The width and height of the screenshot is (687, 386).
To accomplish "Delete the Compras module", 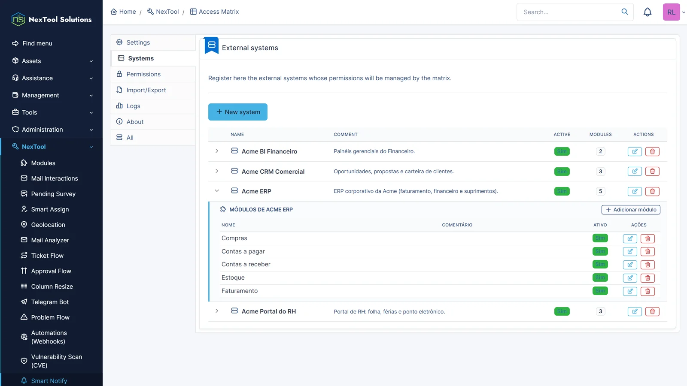I will coord(647,238).
